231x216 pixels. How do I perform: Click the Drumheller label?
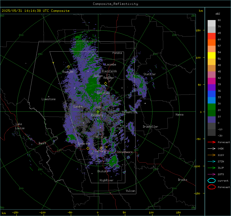pos(150,127)
